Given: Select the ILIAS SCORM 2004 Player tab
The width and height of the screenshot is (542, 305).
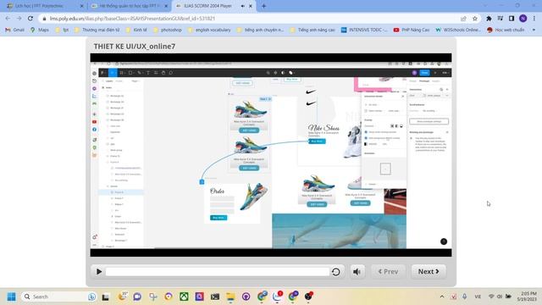Looking at the screenshot, I should (x=208, y=6).
